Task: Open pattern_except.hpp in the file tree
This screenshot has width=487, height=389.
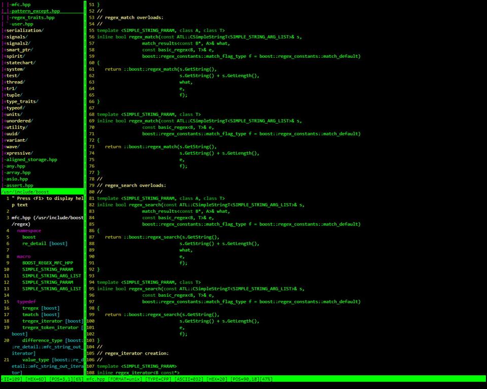Action: pyautogui.click(x=36, y=11)
